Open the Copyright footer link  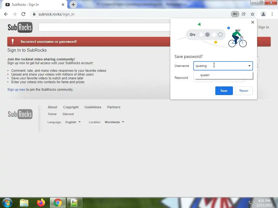pyautogui.click(x=71, y=107)
